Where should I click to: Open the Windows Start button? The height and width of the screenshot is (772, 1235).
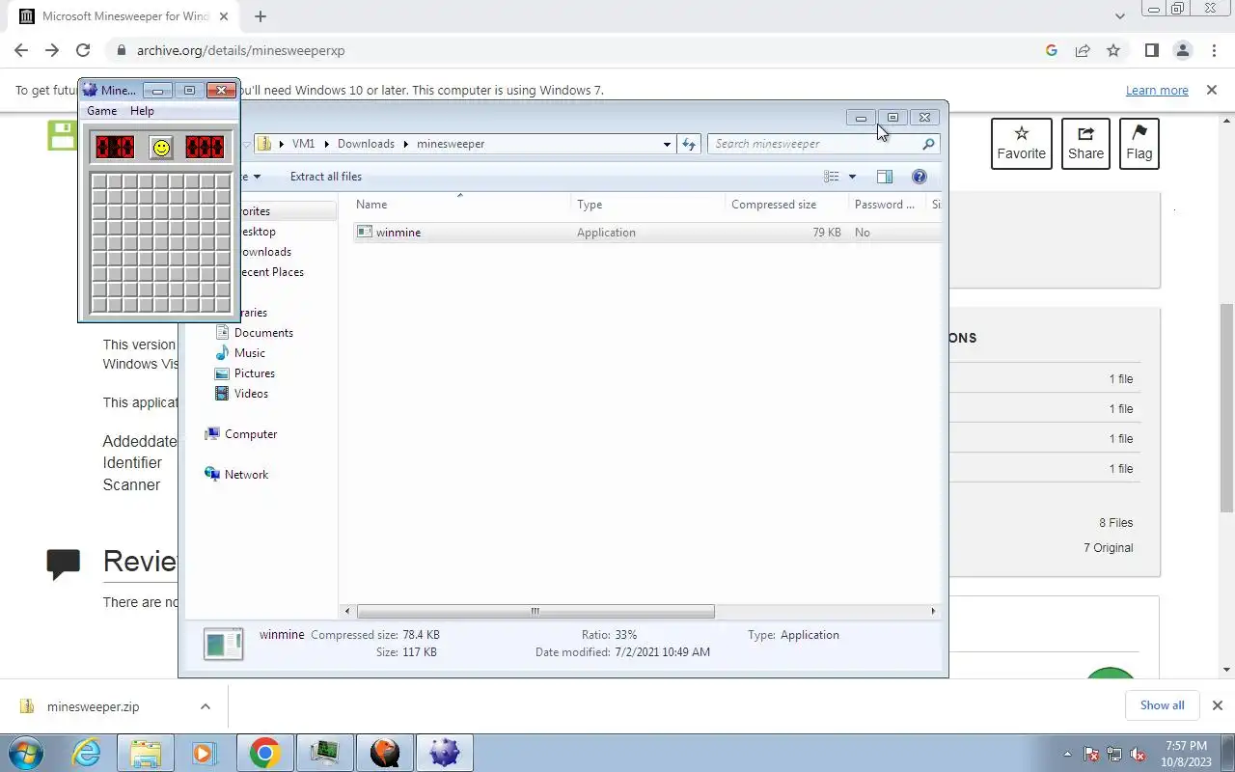(26, 753)
